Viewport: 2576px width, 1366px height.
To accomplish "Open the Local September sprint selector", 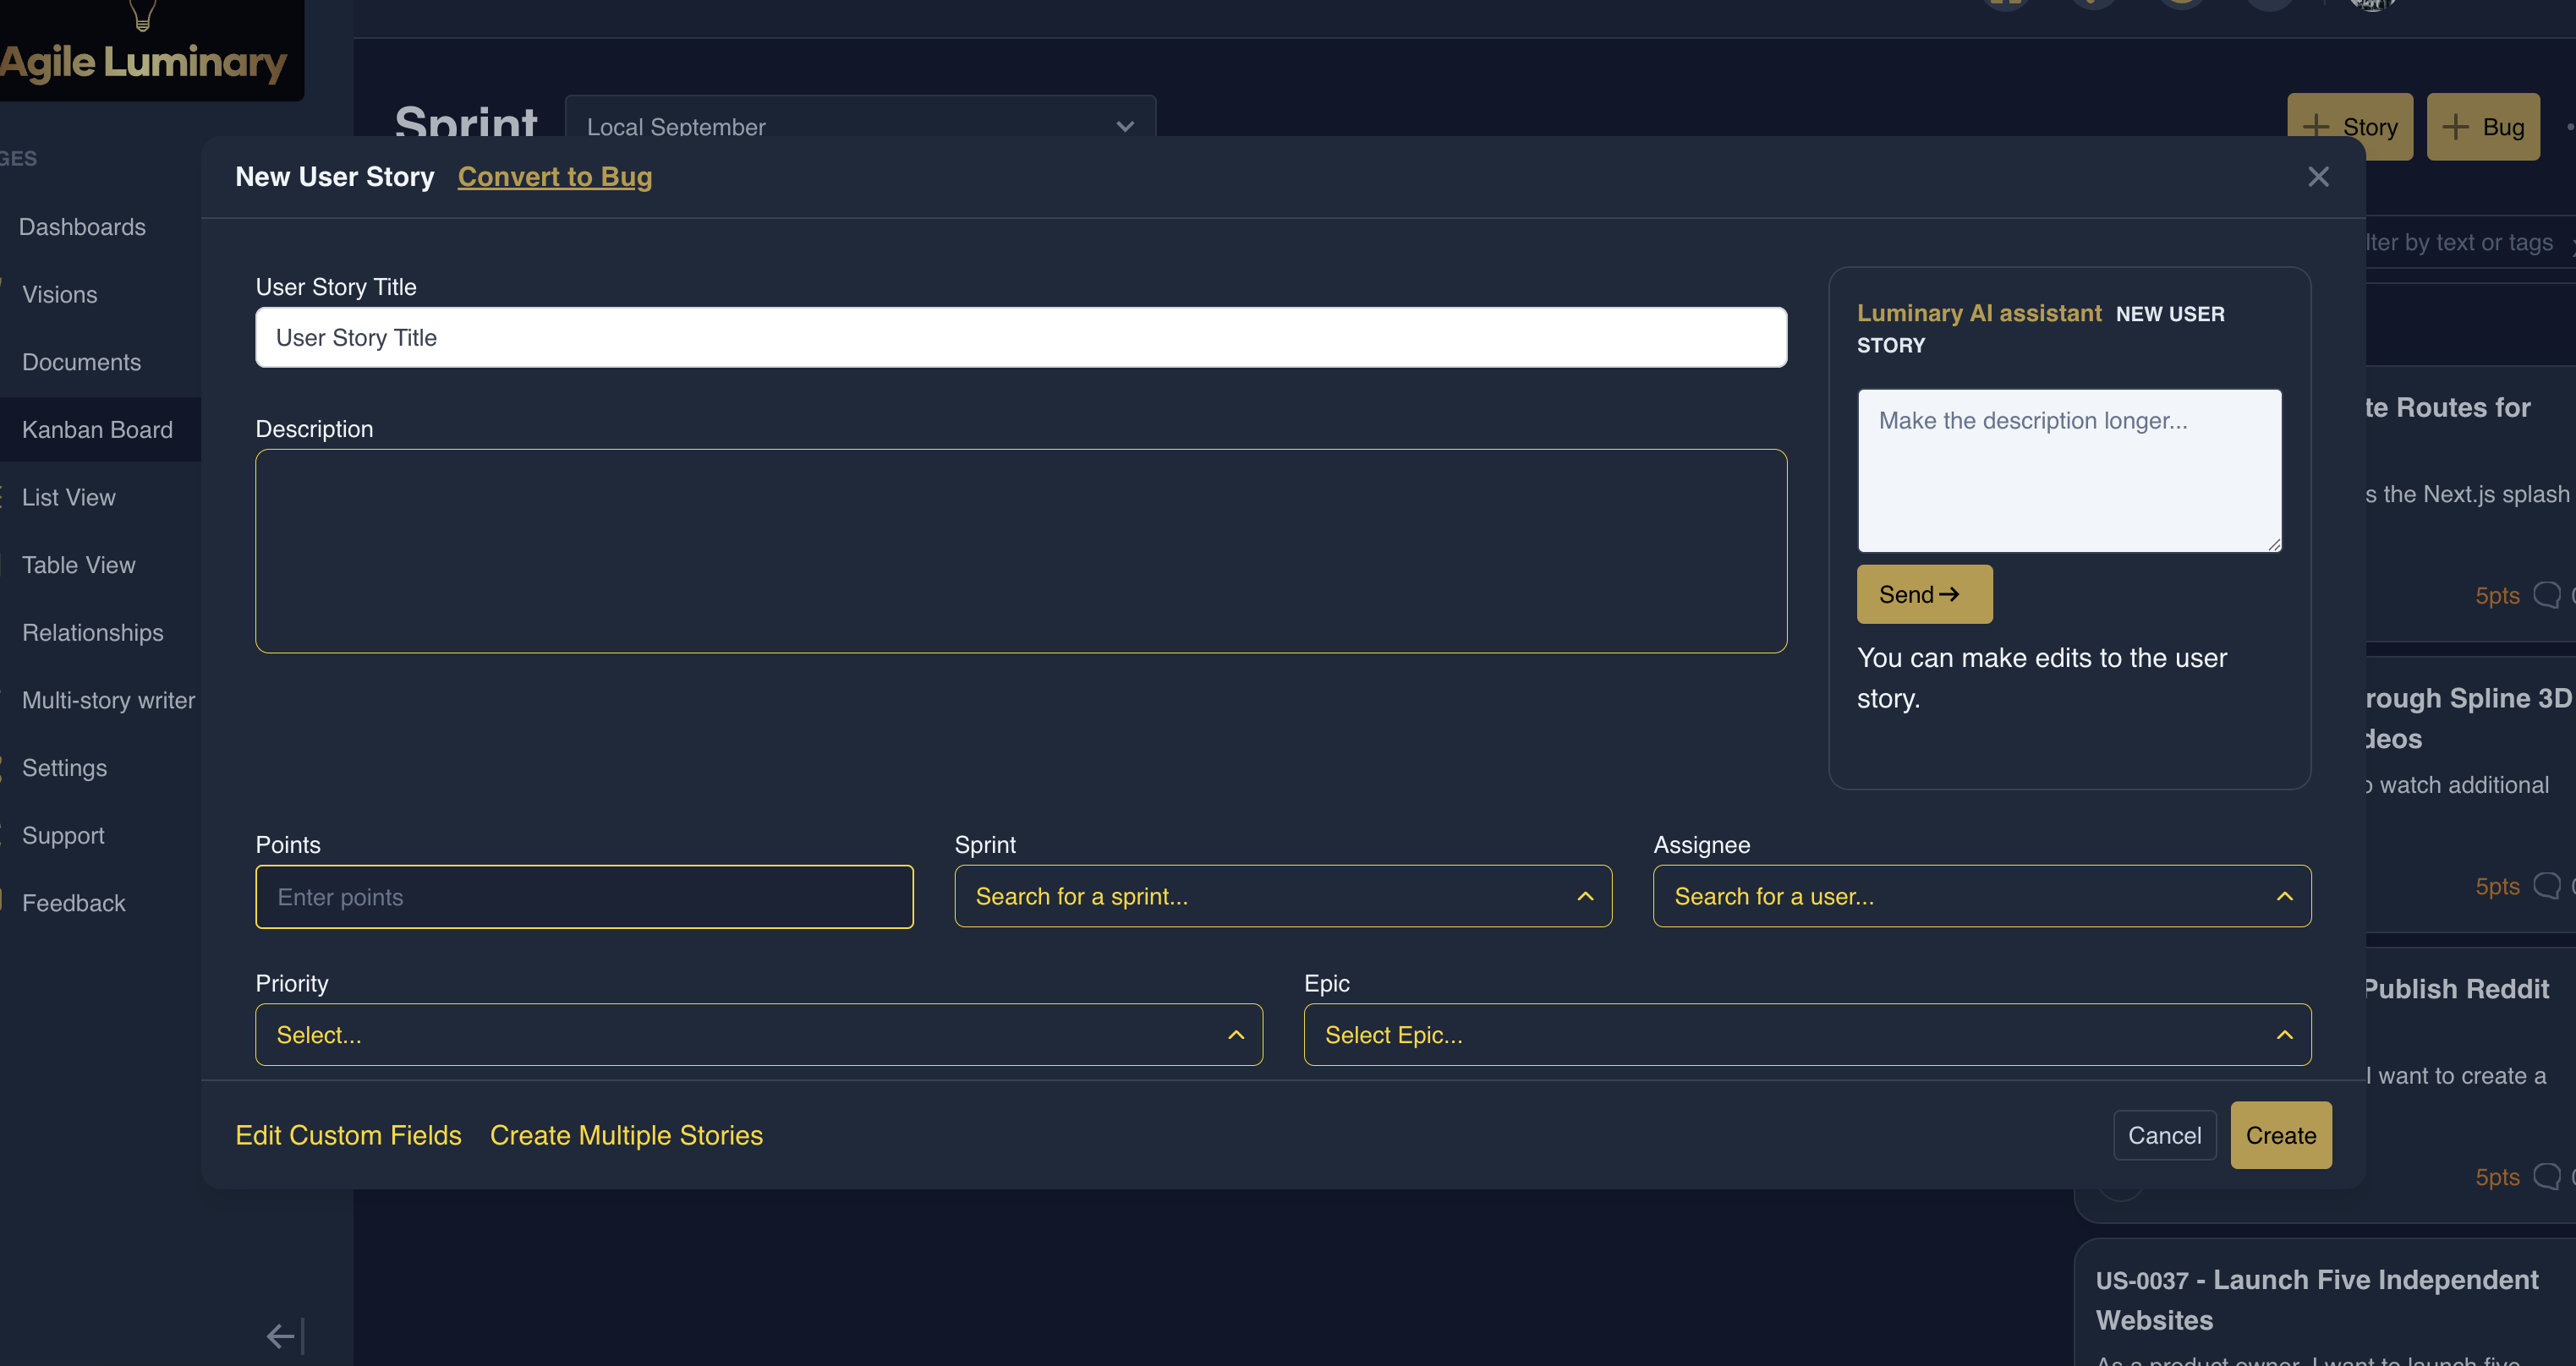I will (860, 127).
